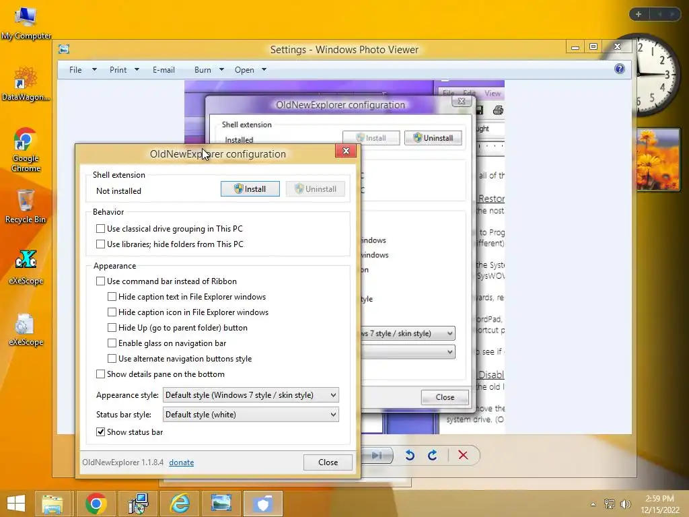This screenshot has height=517, width=689.
Task: Launch Google Chrome from desktop shortcut
Action: (26, 149)
